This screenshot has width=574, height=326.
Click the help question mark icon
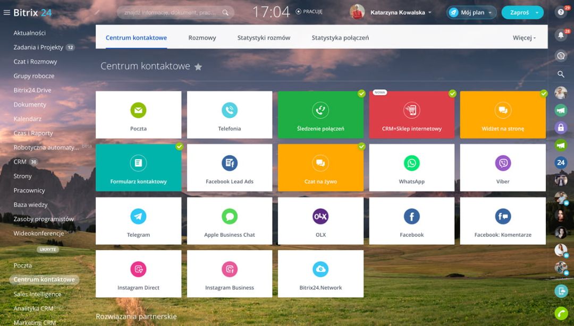pos(561,12)
